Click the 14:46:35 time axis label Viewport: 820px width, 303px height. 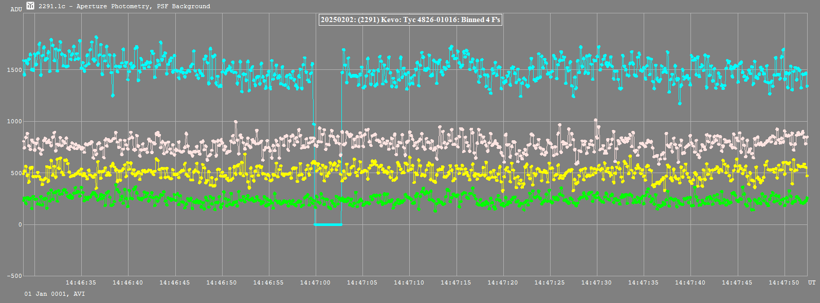click(81, 282)
